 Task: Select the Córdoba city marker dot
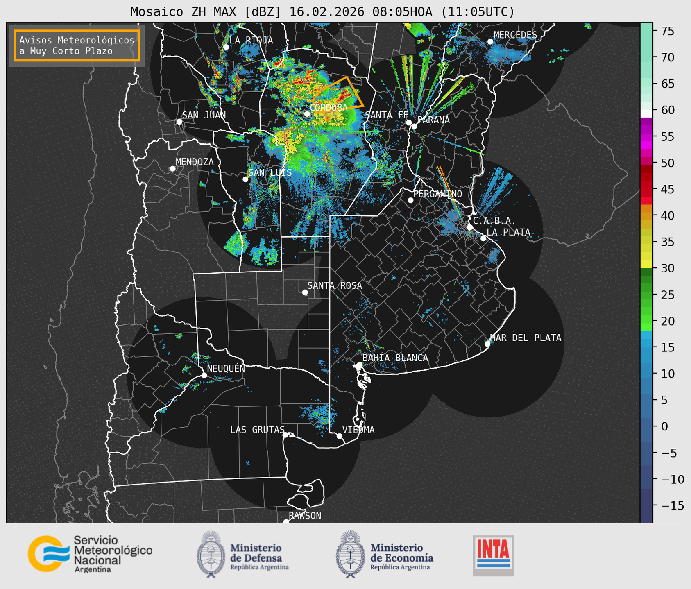(307, 114)
